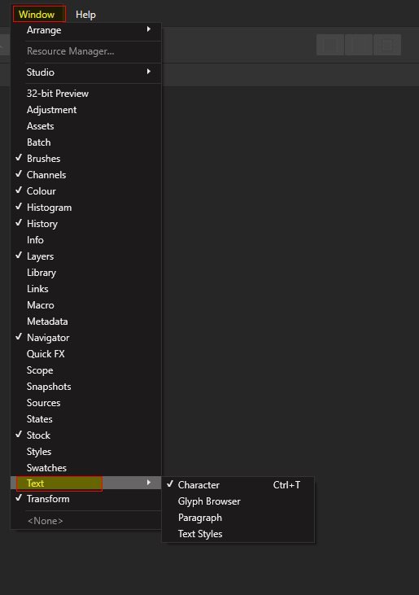Image resolution: width=419 pixels, height=595 pixels.
Task: Toggle the Brushes panel checkmark
Action: coord(85,158)
